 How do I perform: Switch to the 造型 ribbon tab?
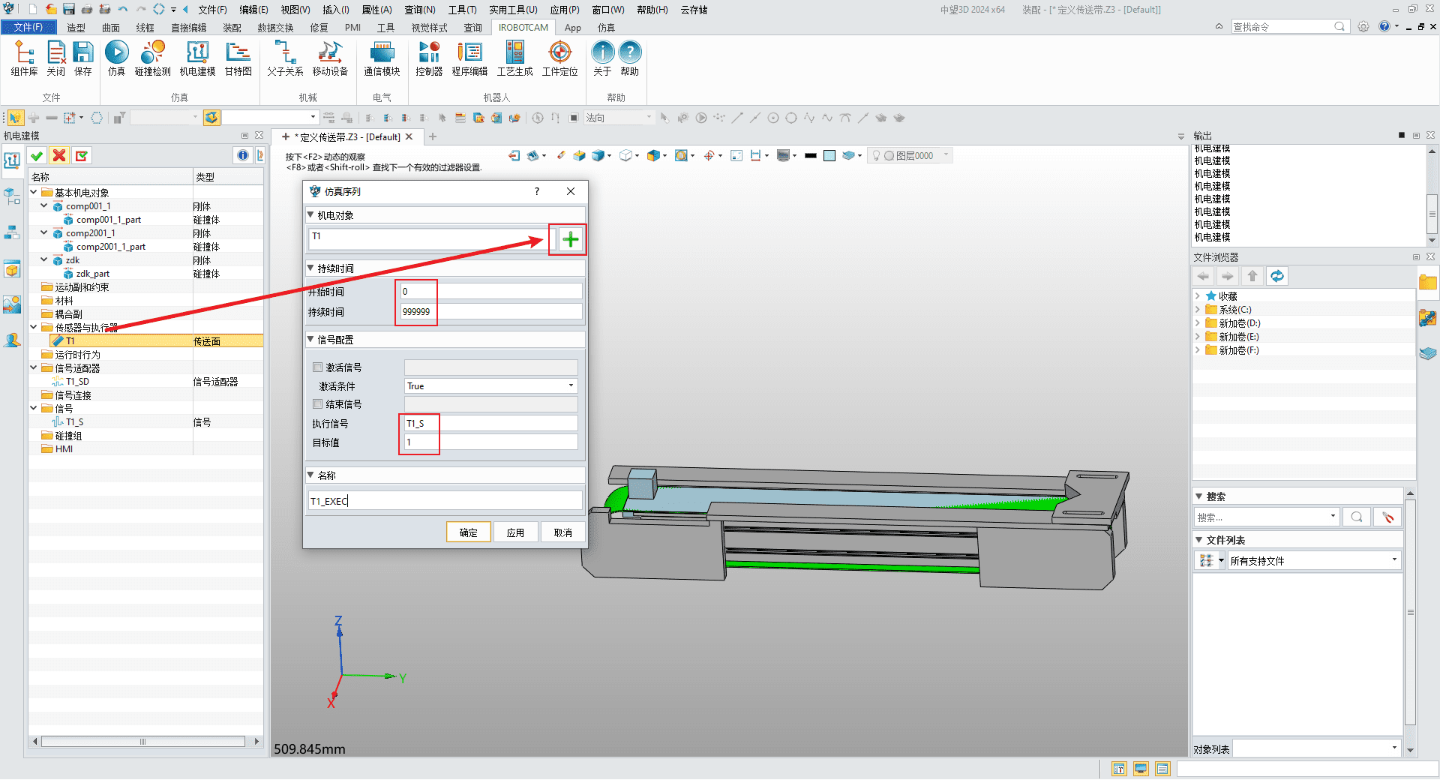[x=76, y=28]
